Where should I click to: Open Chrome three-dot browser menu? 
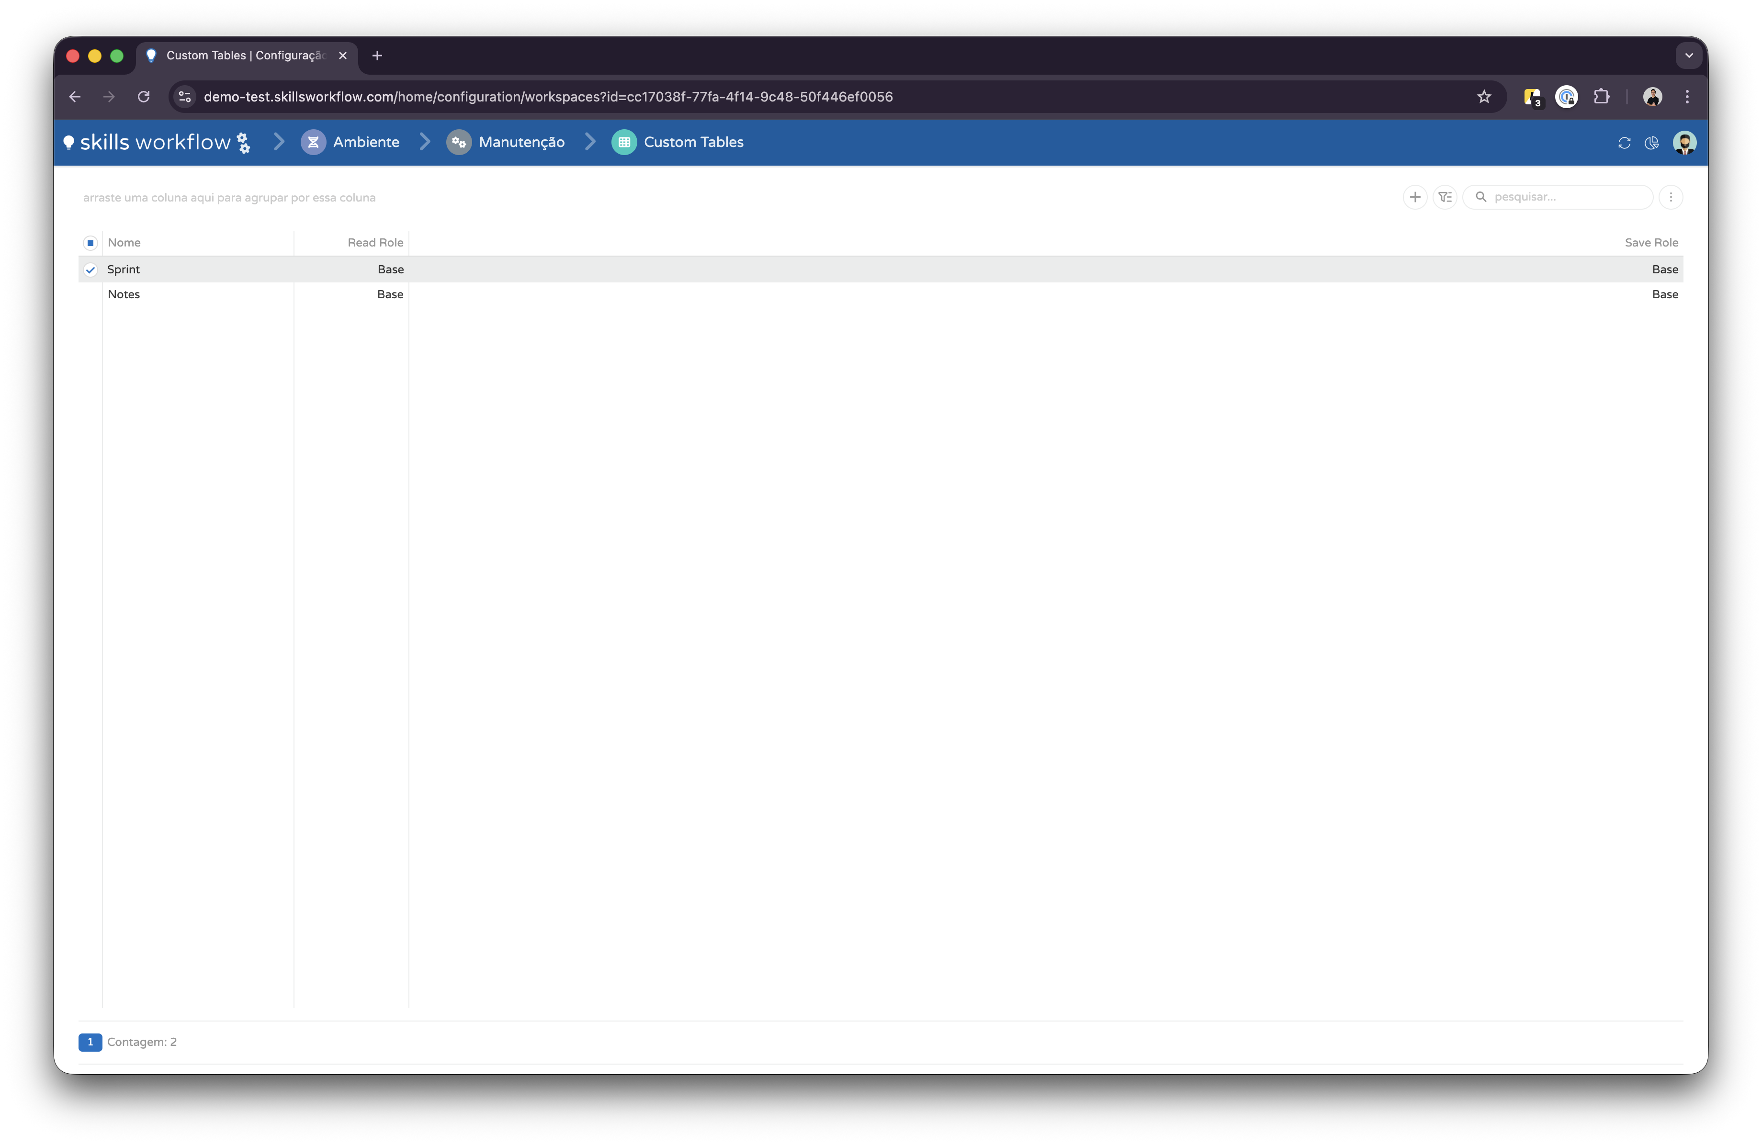1687,97
